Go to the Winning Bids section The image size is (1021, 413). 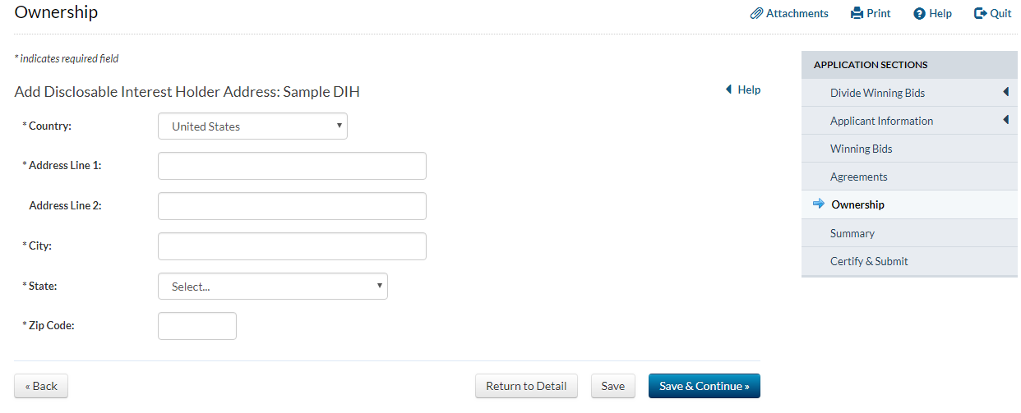(x=861, y=149)
